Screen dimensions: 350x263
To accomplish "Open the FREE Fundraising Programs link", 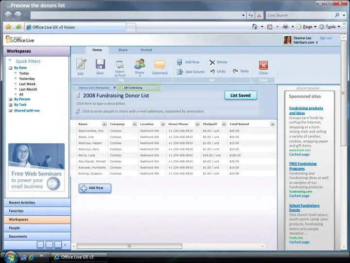I will (303, 166).
